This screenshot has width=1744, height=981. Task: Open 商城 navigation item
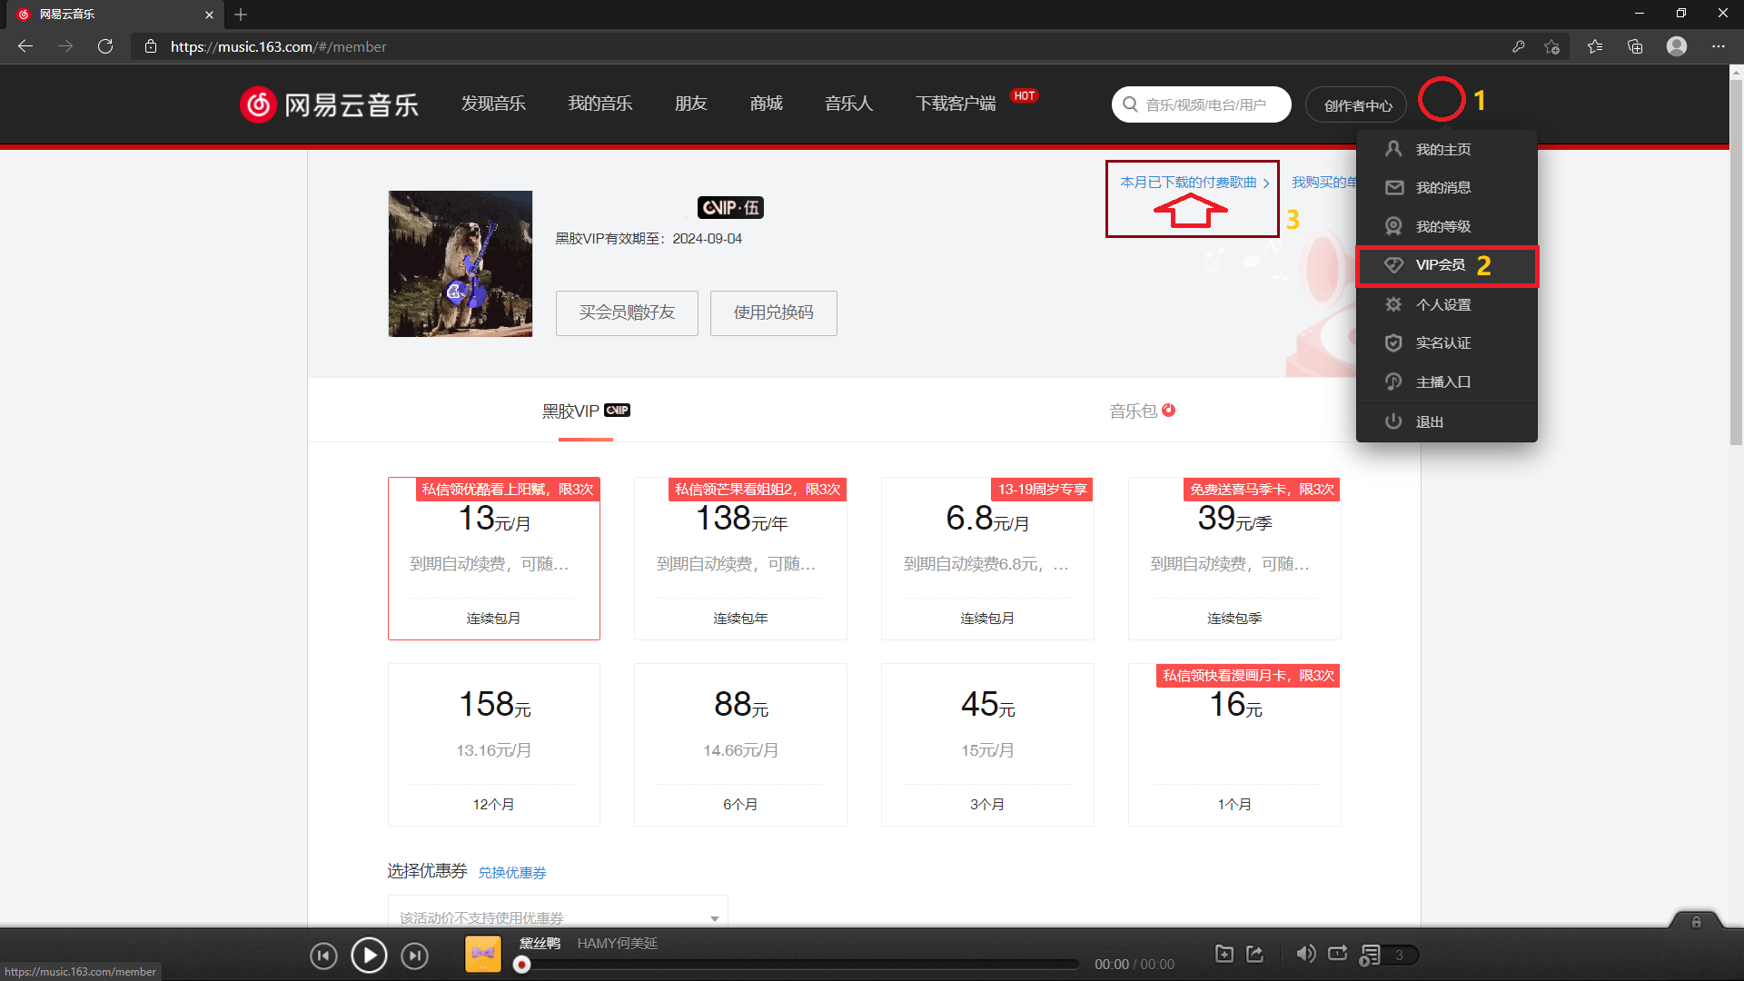pos(767,104)
